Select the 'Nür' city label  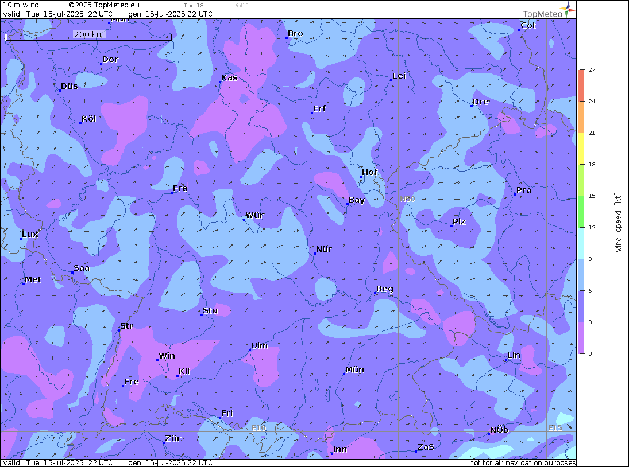pyautogui.click(x=324, y=249)
